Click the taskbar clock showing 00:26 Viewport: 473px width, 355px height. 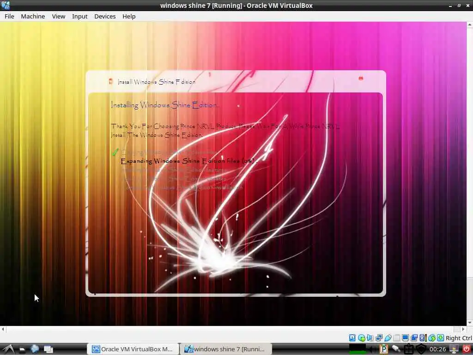pos(438,349)
